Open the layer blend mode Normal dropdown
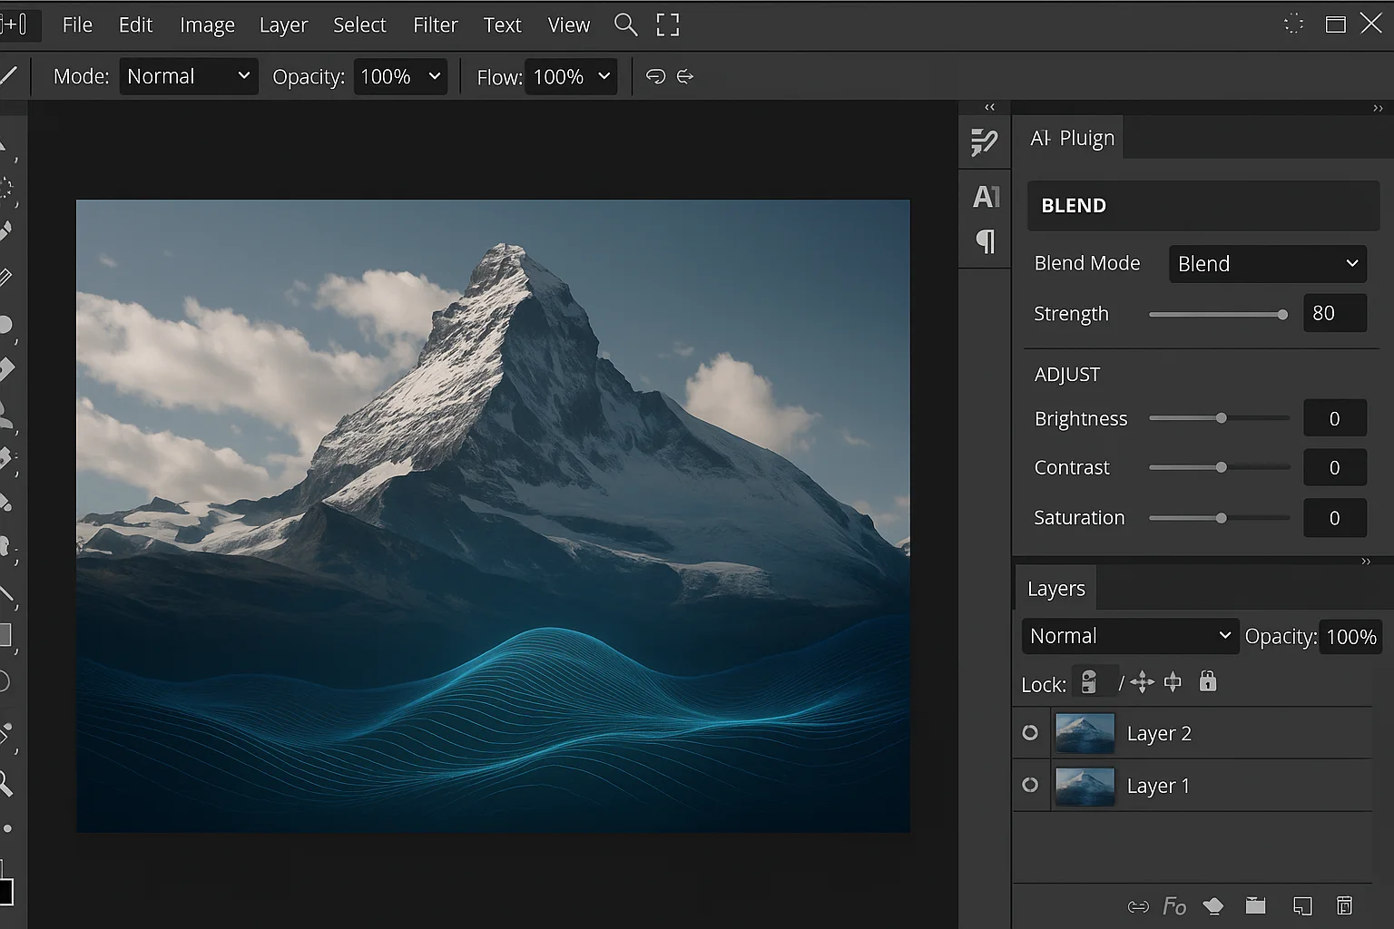This screenshot has width=1394, height=929. coord(1130,636)
